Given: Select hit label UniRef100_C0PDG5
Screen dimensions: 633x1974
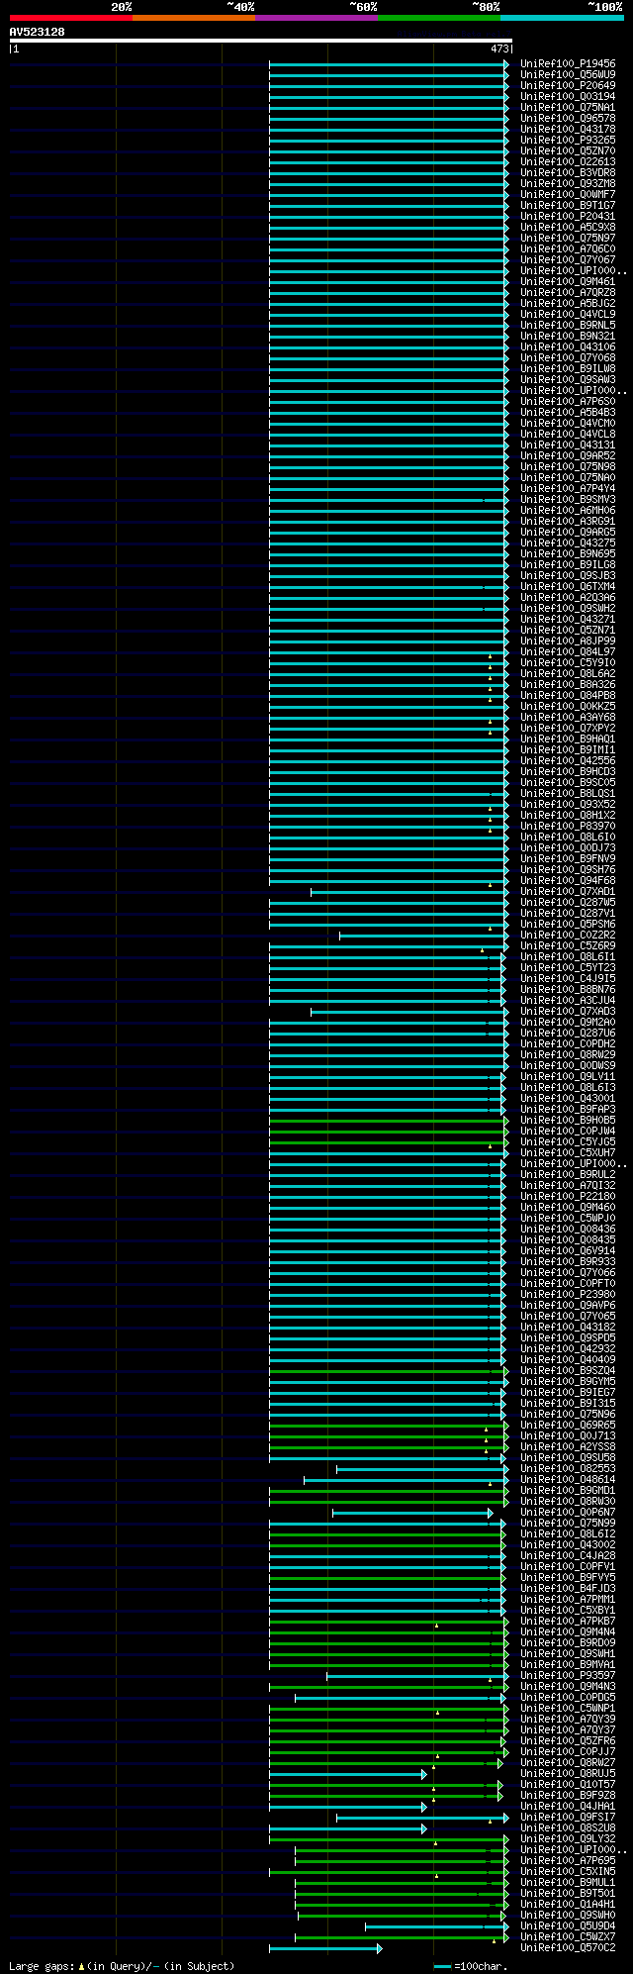Looking at the screenshot, I should point(568,1697).
